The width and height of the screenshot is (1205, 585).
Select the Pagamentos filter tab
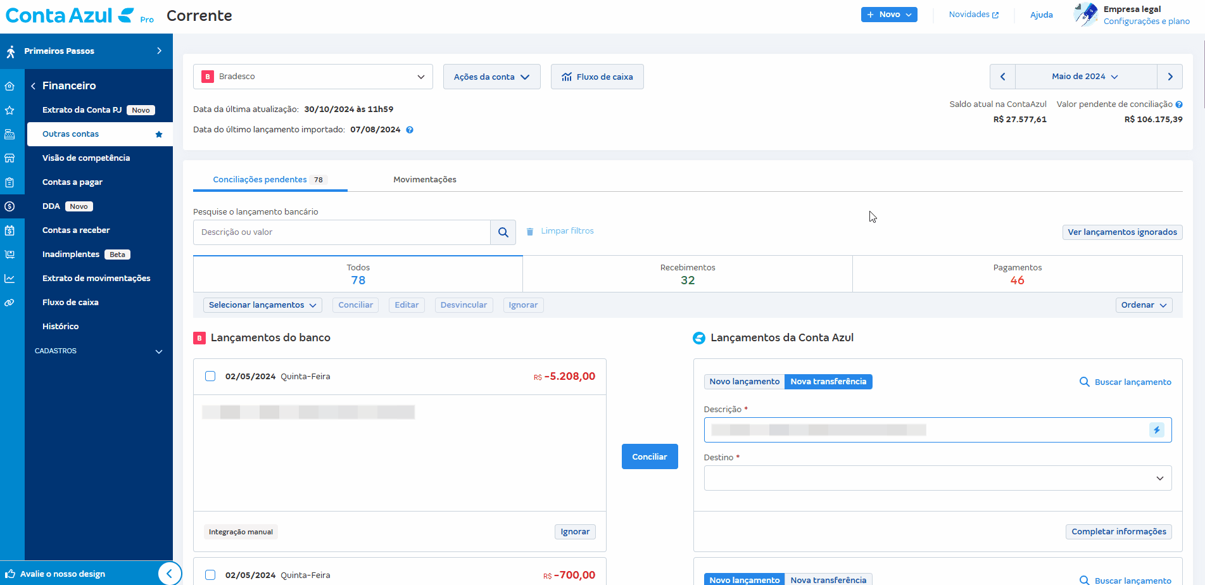(x=1017, y=274)
